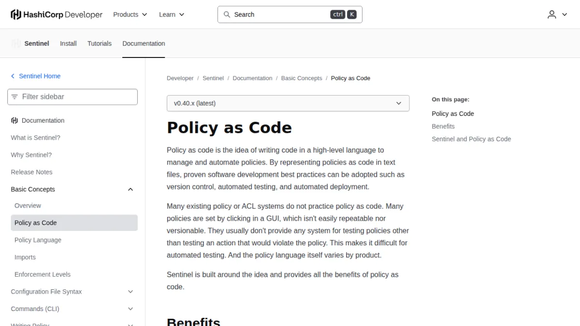Open the Tutorials tab
This screenshot has width=580, height=326.
tap(100, 43)
